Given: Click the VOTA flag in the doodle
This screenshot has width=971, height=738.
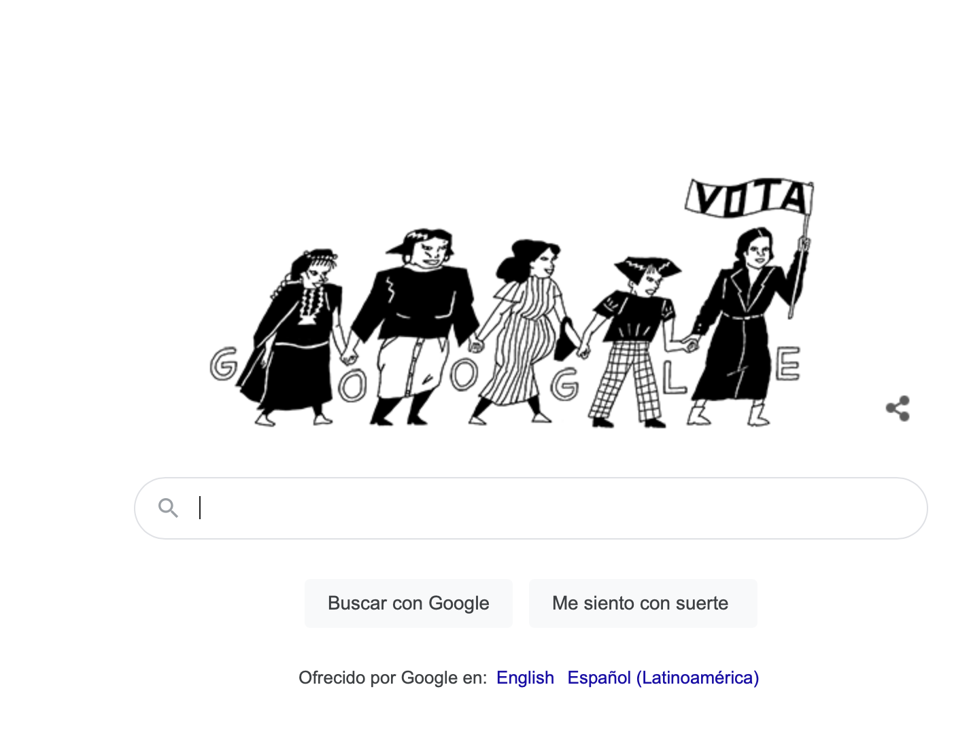Looking at the screenshot, I should coord(749,199).
